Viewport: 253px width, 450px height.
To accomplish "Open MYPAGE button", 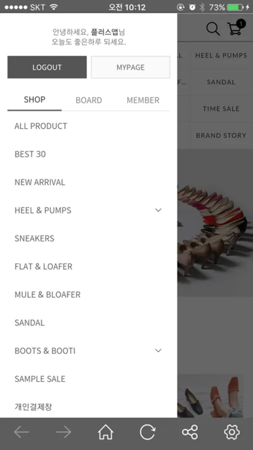I will [x=131, y=67].
